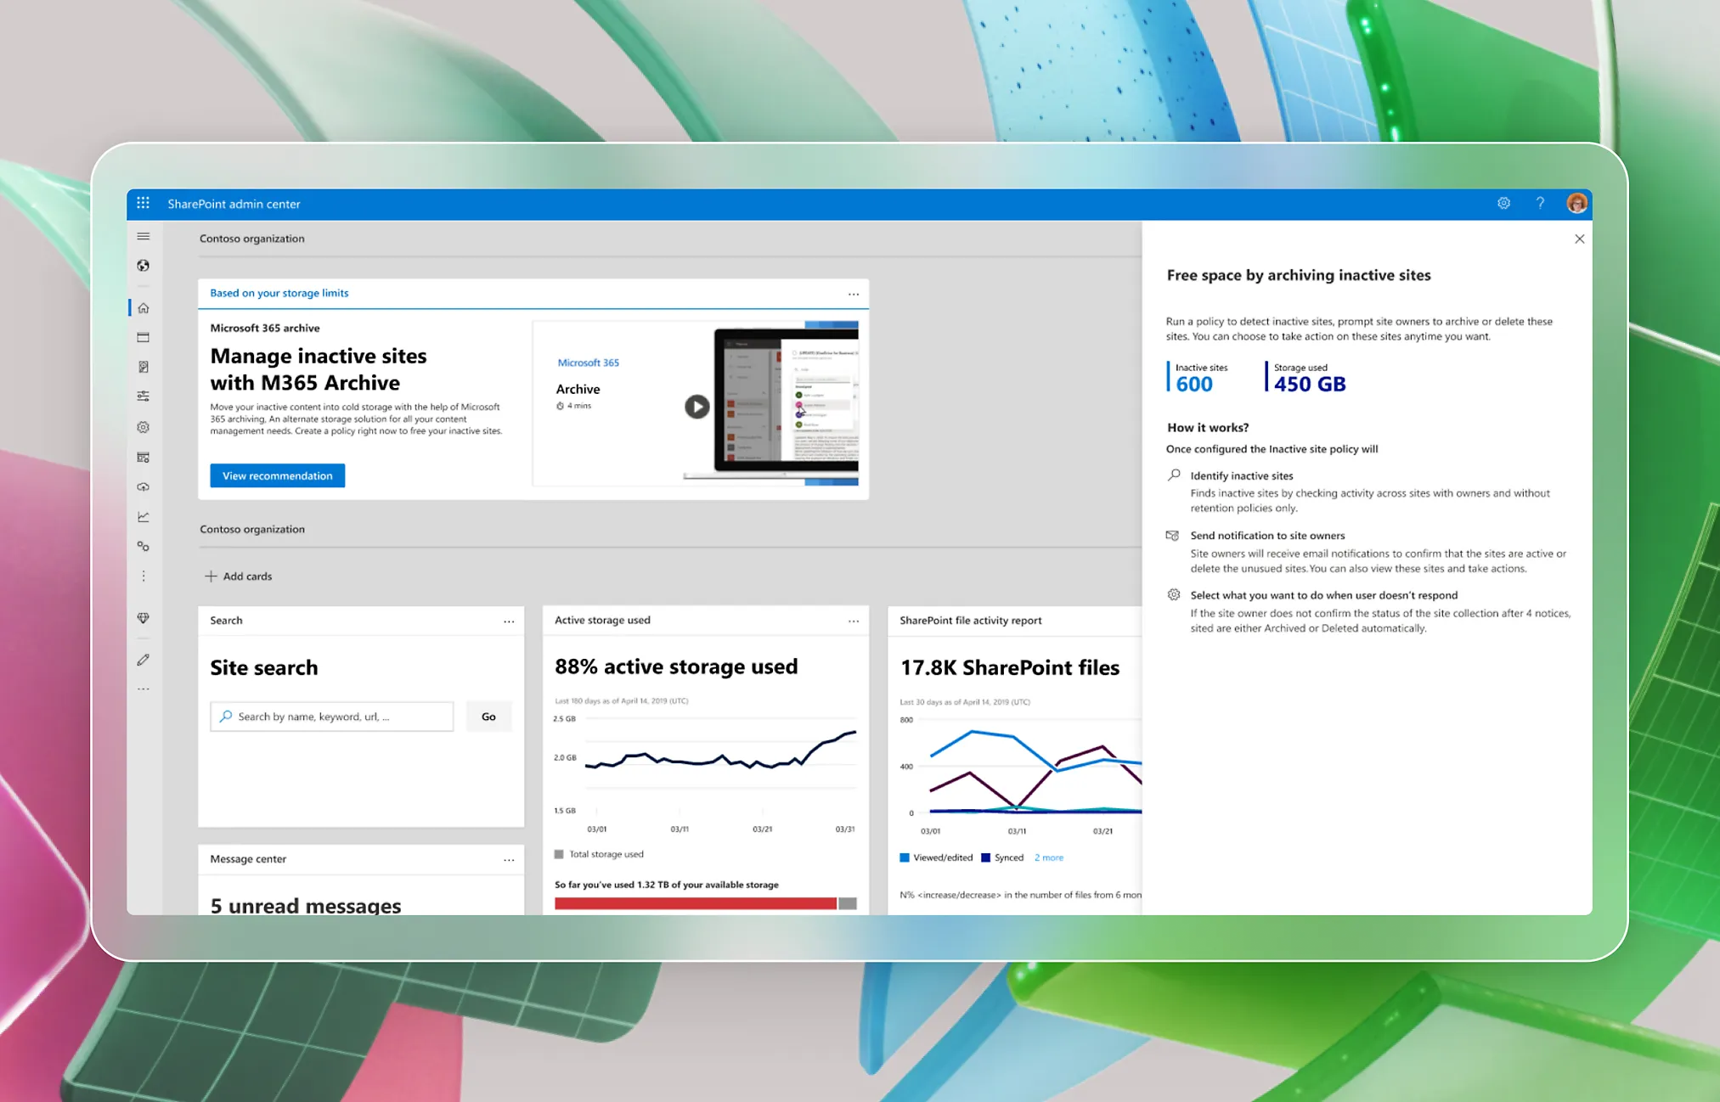1720x1102 pixels.
Task: Click the diamond icon in sidebar
Action: click(143, 618)
